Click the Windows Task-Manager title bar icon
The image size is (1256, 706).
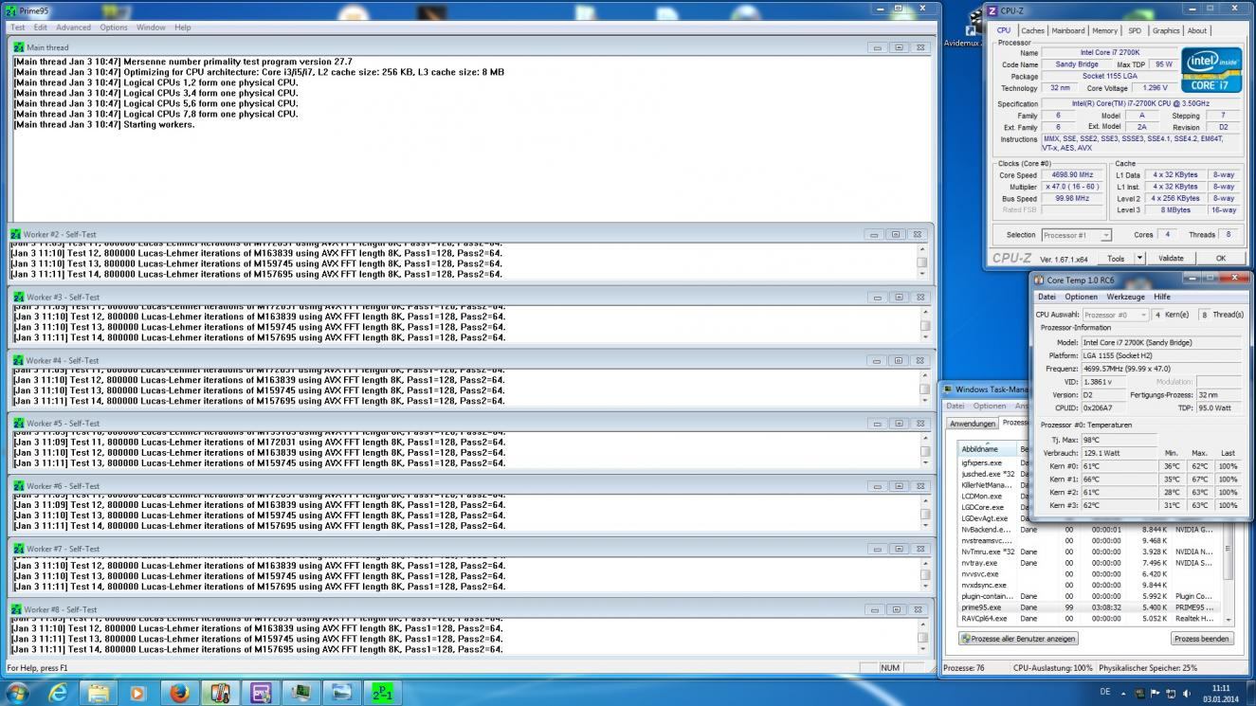(948, 389)
